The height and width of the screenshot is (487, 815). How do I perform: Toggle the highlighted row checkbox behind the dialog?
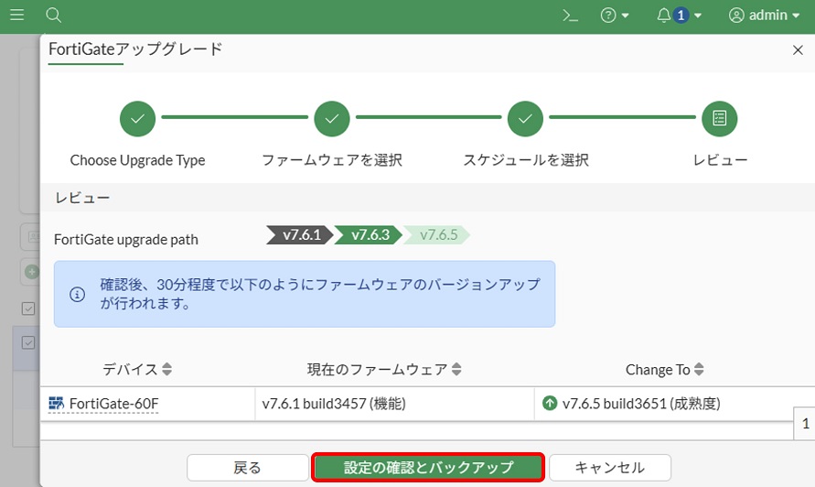tap(28, 342)
